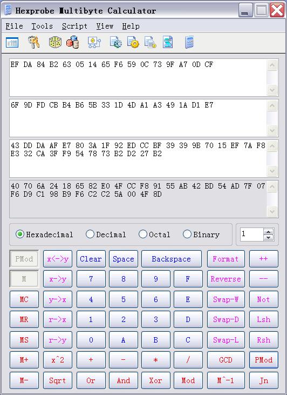
Task: Click inside the second hex input field
Action: (x=138, y=118)
